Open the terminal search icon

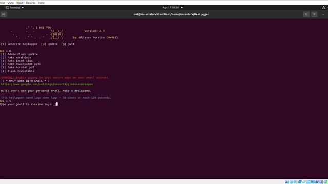pos(306,14)
